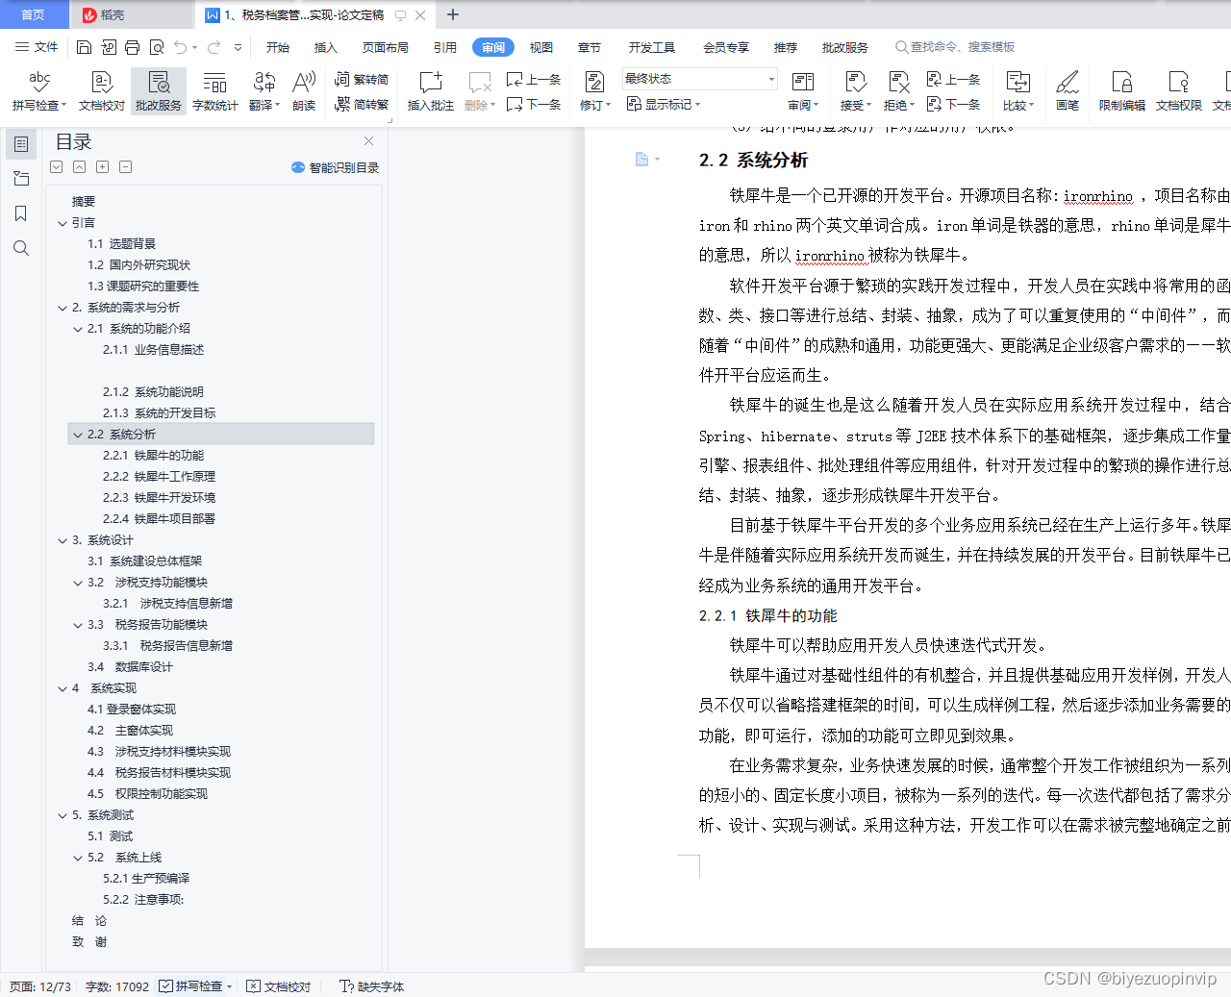This screenshot has width=1231, height=997.
Task: Jump to 致 谢 in the outline
Action: [89, 942]
